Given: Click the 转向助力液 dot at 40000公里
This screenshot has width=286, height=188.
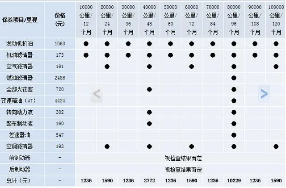Looking at the screenshot, I should (x=149, y=113).
